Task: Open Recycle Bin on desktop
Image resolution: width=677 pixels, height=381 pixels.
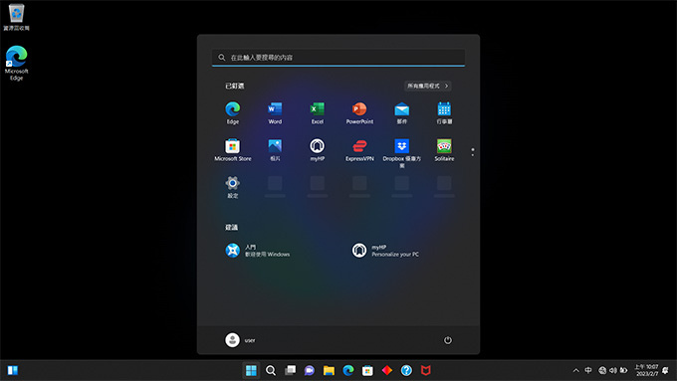Action: pos(16,17)
